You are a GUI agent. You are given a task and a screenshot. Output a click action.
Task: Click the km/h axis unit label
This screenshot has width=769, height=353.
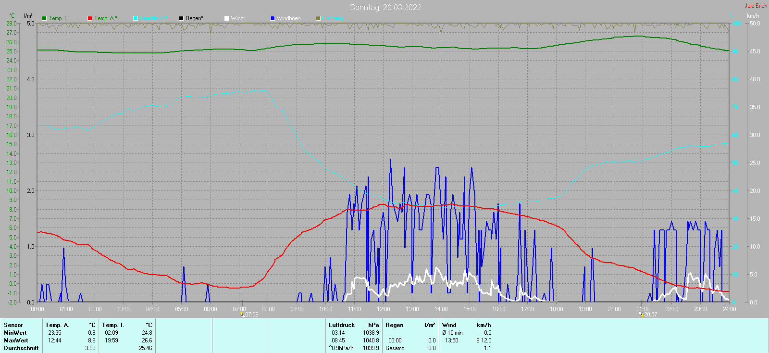coord(753,16)
